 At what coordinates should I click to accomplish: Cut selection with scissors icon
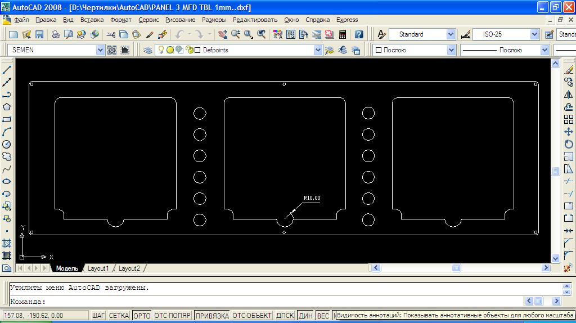click(111, 34)
